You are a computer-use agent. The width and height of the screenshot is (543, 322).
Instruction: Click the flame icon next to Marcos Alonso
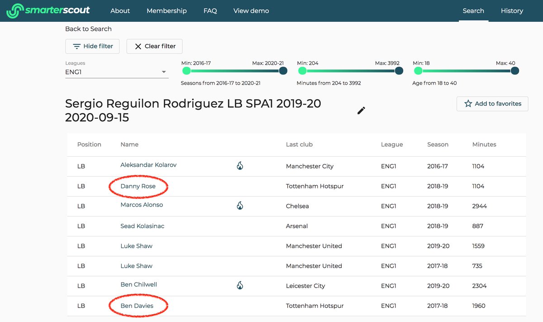[240, 206]
